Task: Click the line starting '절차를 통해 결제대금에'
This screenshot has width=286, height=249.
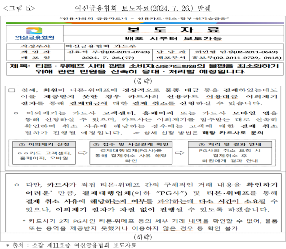Action: click(142, 103)
